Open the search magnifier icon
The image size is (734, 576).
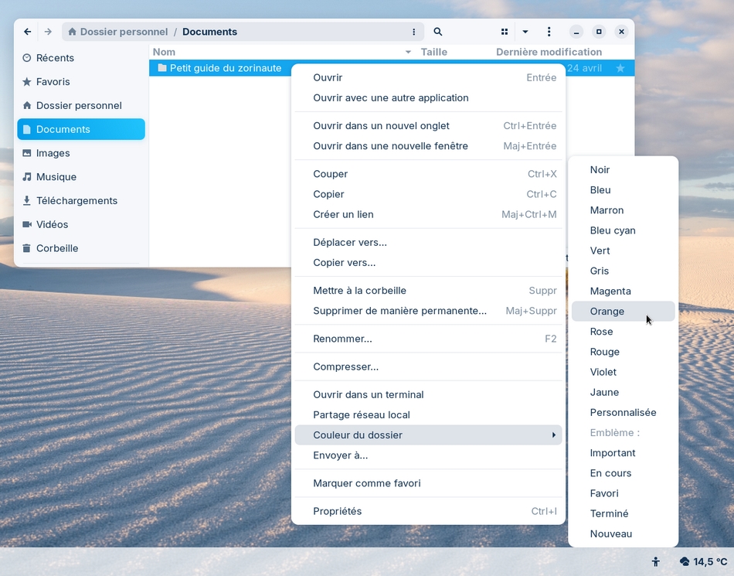click(x=438, y=32)
